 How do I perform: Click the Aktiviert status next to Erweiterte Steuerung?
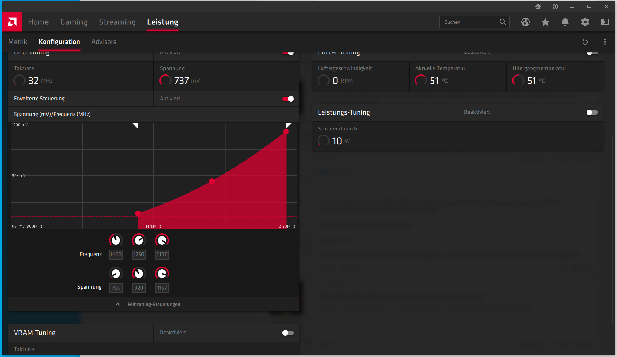(170, 99)
